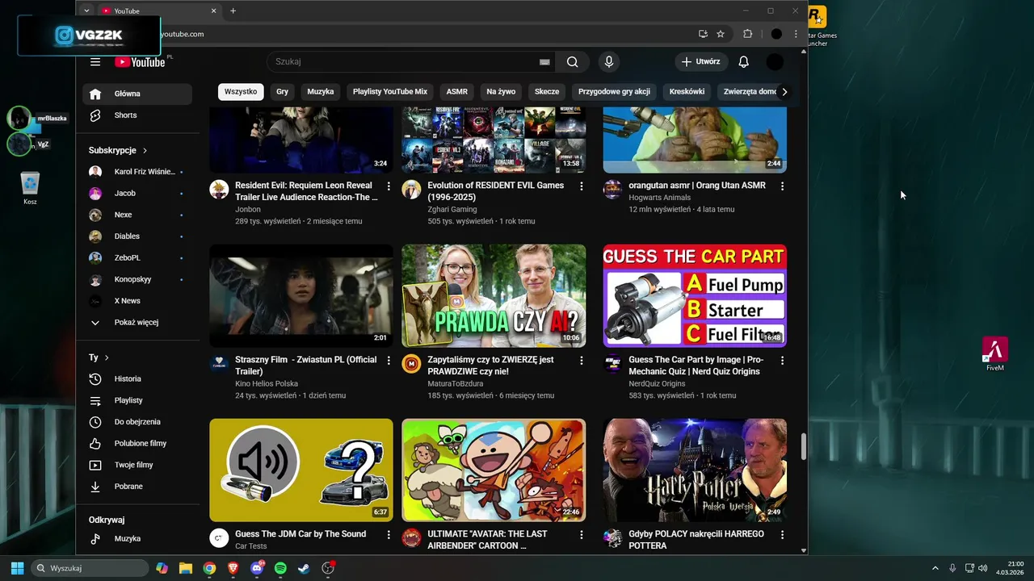Open the Harry Potter Polska Wersja thumbnail
The width and height of the screenshot is (1034, 581).
[x=695, y=470]
